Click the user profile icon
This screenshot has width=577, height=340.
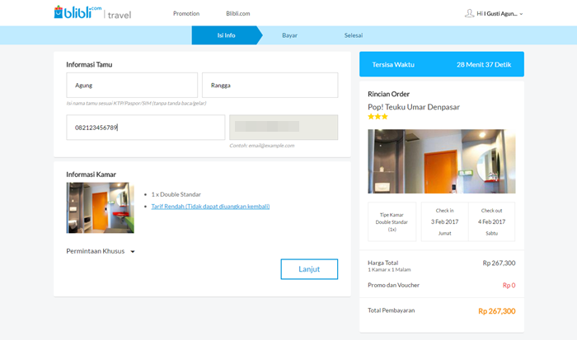point(470,13)
